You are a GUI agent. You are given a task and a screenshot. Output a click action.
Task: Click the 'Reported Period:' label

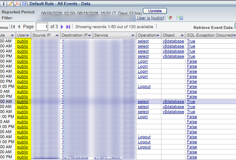pyautogui.click(x=19, y=12)
